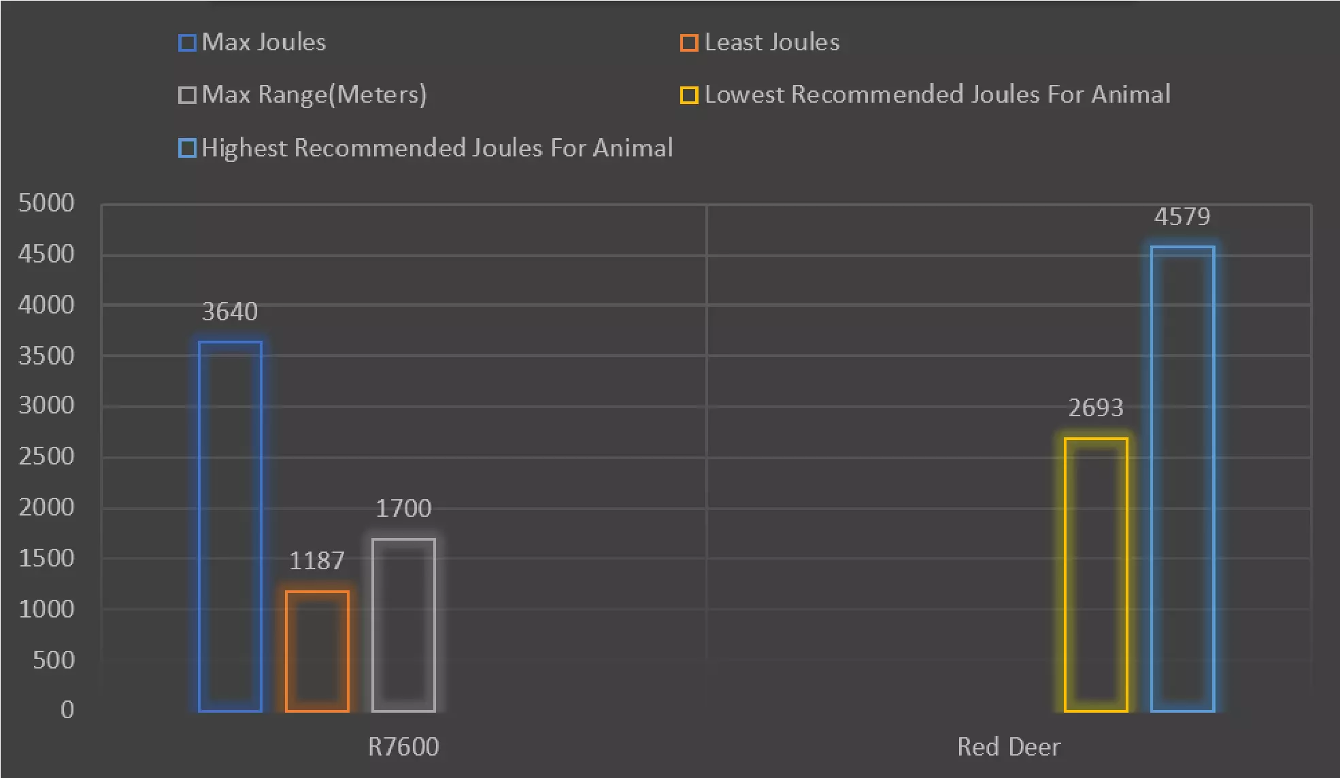Image resolution: width=1340 pixels, height=778 pixels.
Task: Click the Lowest Recommended Joules legend swatch
Action: click(x=689, y=95)
